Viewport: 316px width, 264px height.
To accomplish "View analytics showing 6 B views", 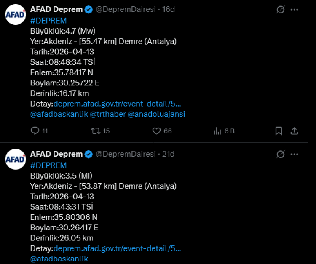I will pos(218,131).
